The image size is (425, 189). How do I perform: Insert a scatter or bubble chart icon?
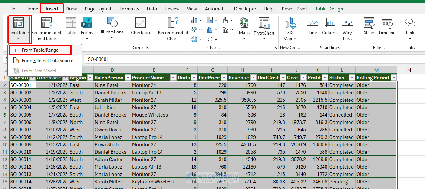pos(210,39)
